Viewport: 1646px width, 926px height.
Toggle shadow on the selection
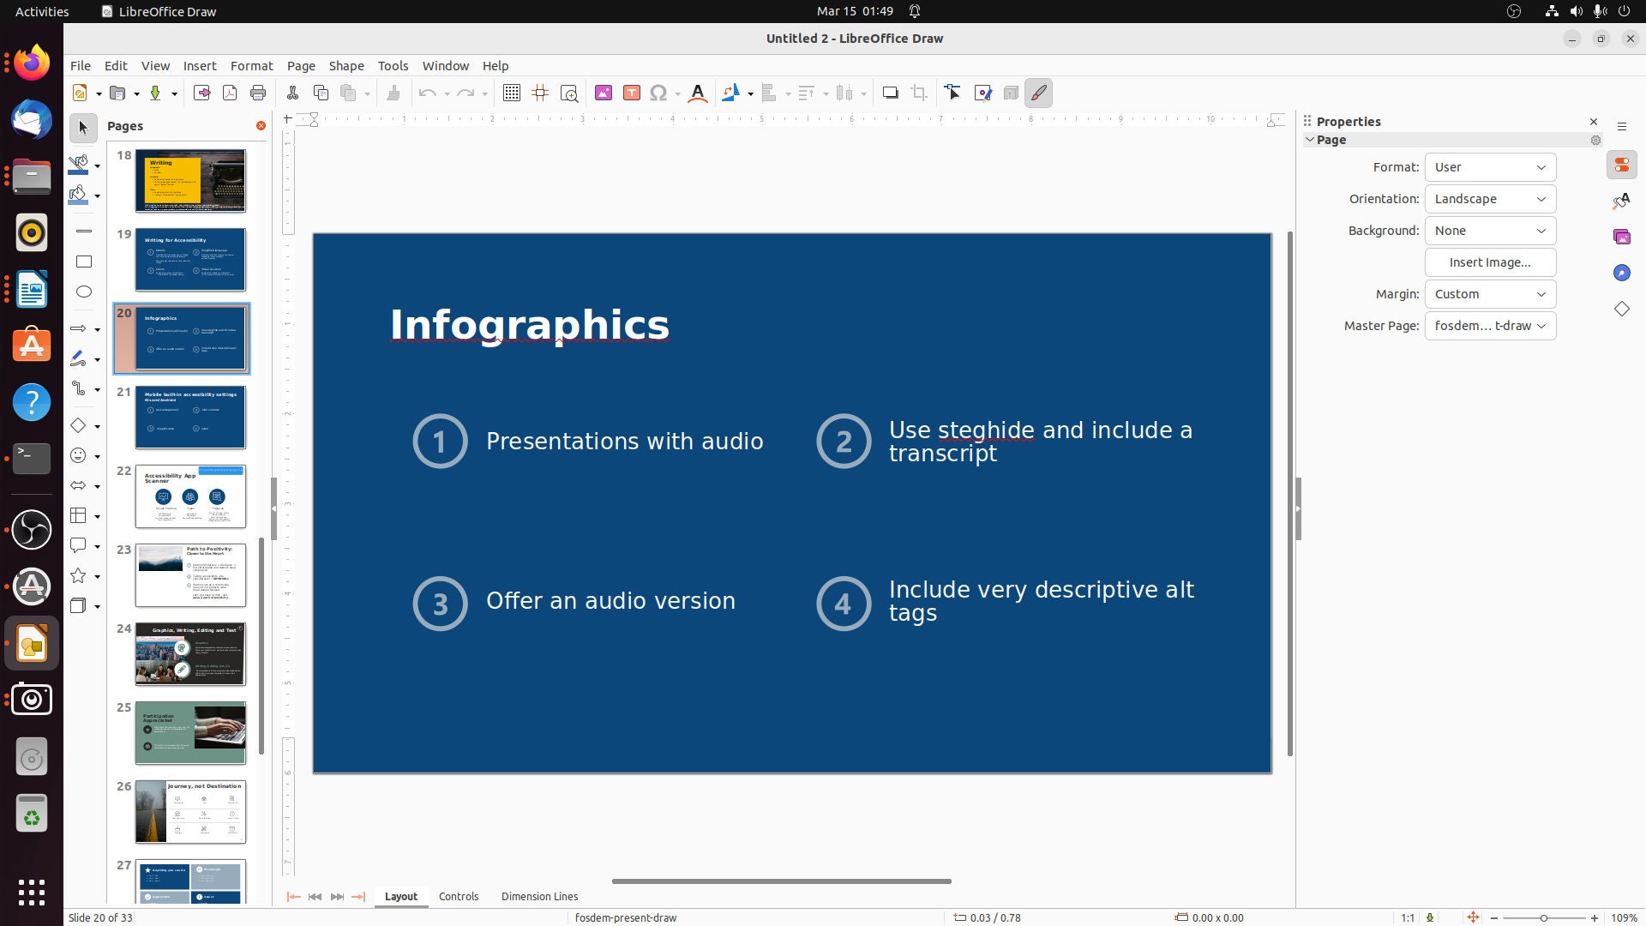891,93
